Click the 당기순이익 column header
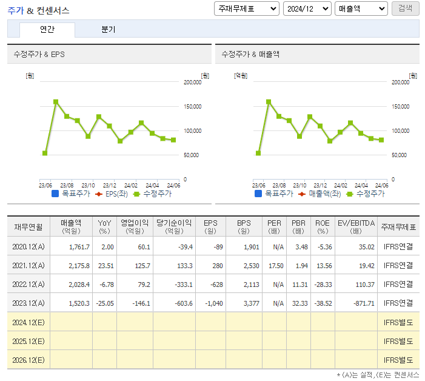This screenshot has height=381, width=425. click(174, 227)
